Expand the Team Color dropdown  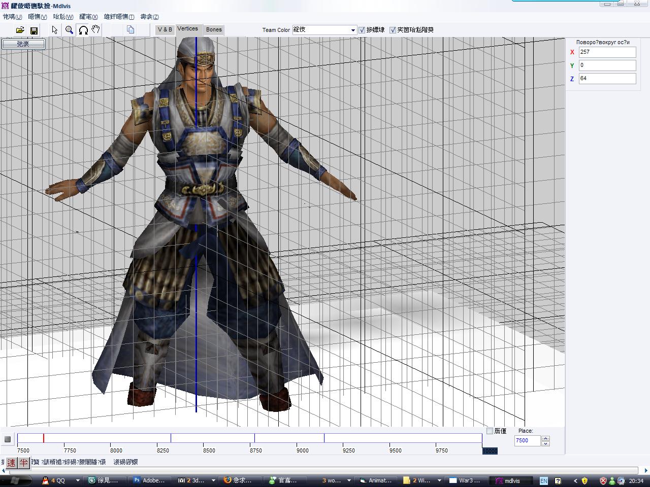353,30
